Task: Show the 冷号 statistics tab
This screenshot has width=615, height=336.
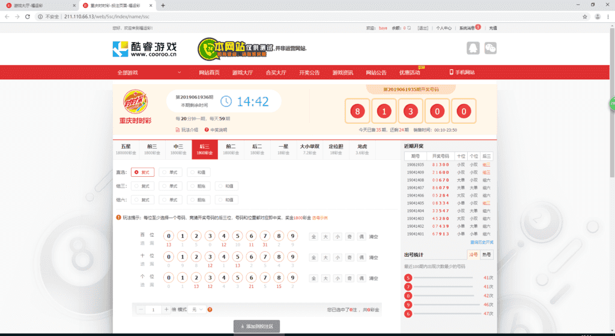Action: pos(473,255)
